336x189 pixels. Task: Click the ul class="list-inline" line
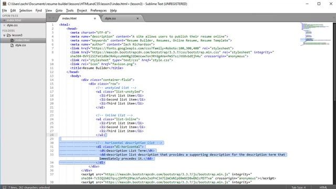point(118,119)
